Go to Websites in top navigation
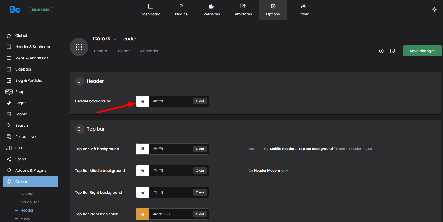 click(212, 10)
